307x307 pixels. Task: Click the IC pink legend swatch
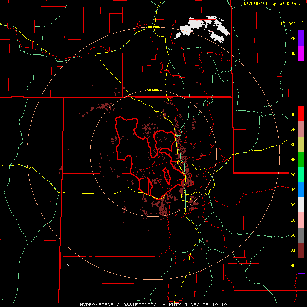pyautogui.click(x=301, y=220)
